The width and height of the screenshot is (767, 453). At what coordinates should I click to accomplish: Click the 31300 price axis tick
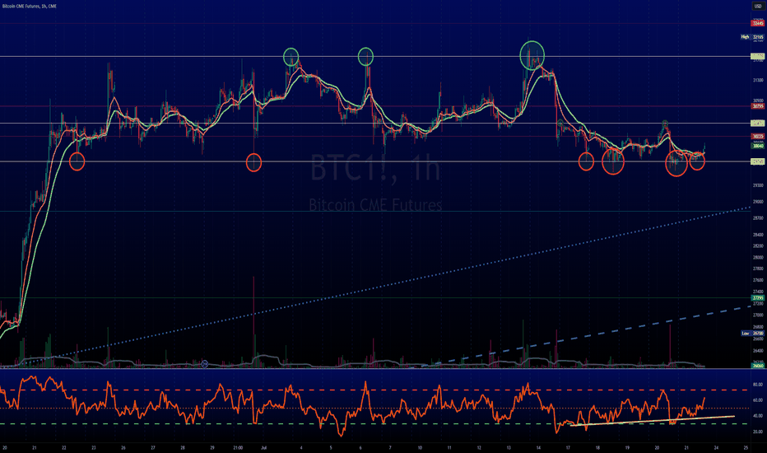[758, 80]
